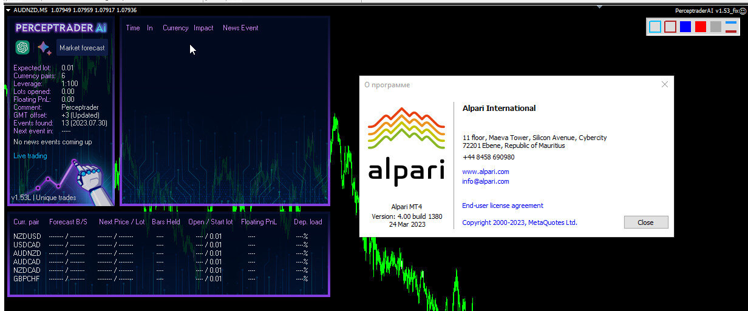Viewport: 748px width, 311px height.
Task: Click the Leverage value 1:100
Action: 70,84
